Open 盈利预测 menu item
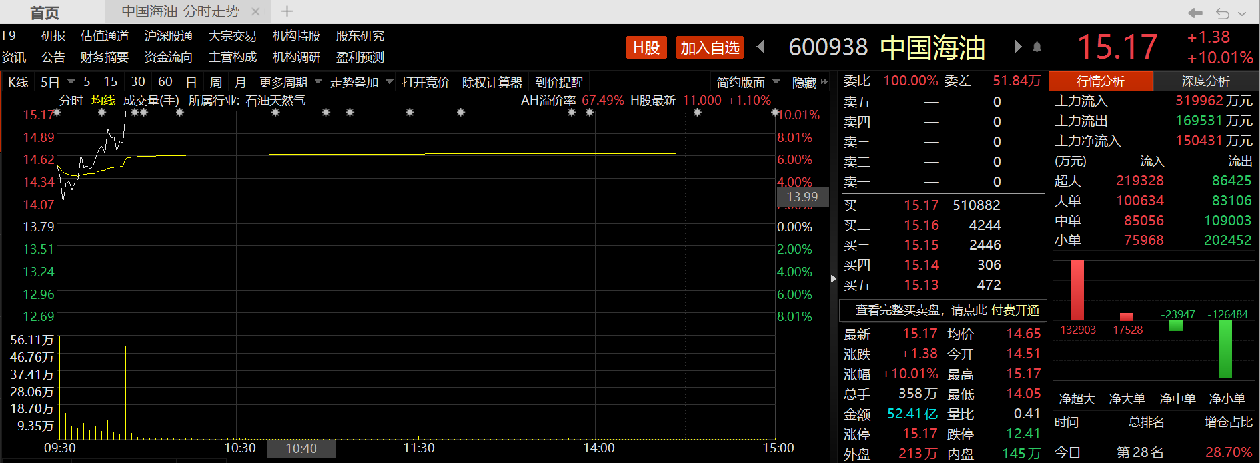Screen dimensions: 1260x463 (x=360, y=57)
